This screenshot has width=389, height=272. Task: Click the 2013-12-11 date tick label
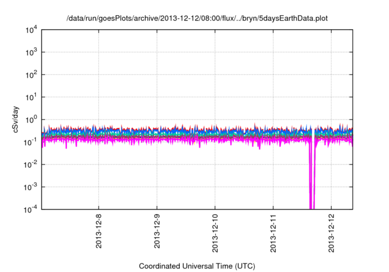273,233
